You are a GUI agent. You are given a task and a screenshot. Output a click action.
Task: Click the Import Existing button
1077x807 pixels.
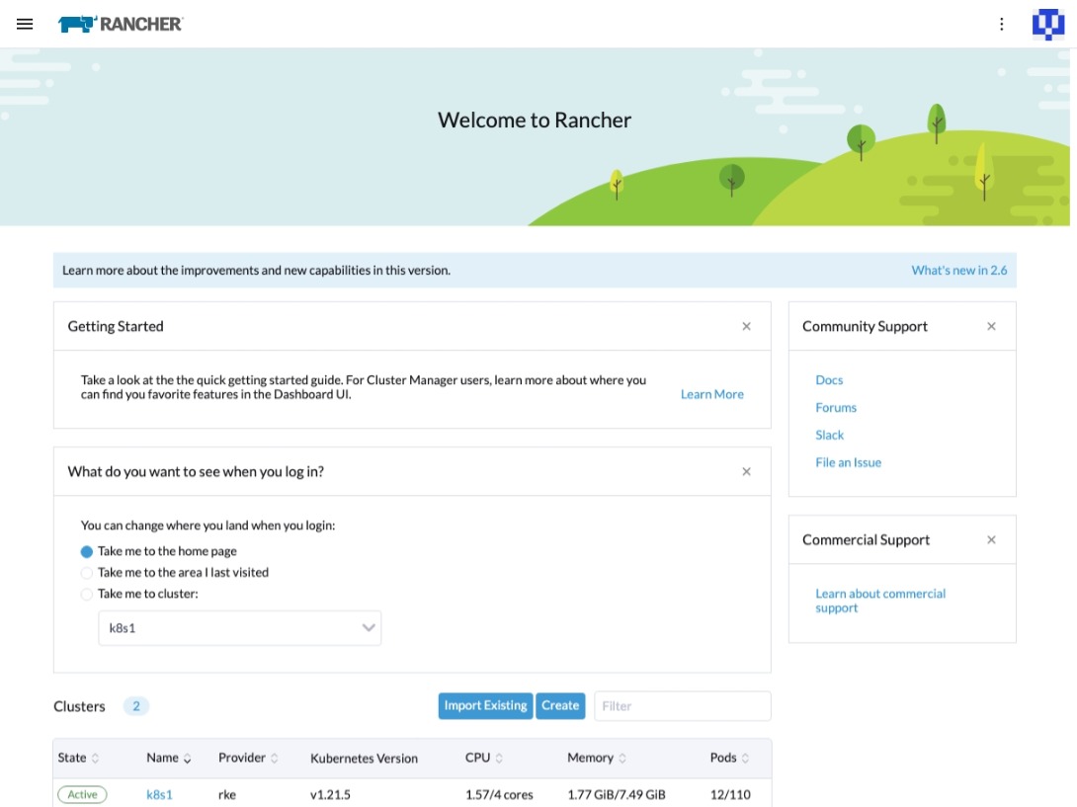[x=485, y=705]
